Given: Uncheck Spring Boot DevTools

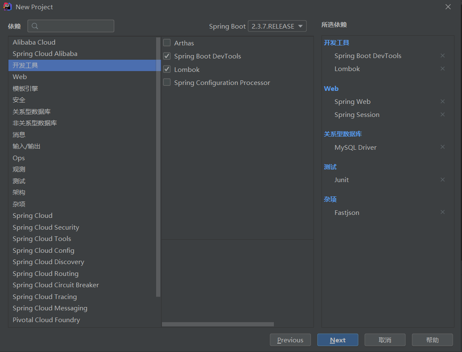Looking at the screenshot, I should pyautogui.click(x=167, y=56).
